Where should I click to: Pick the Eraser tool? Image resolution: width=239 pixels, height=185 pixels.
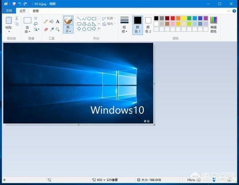[46, 29]
